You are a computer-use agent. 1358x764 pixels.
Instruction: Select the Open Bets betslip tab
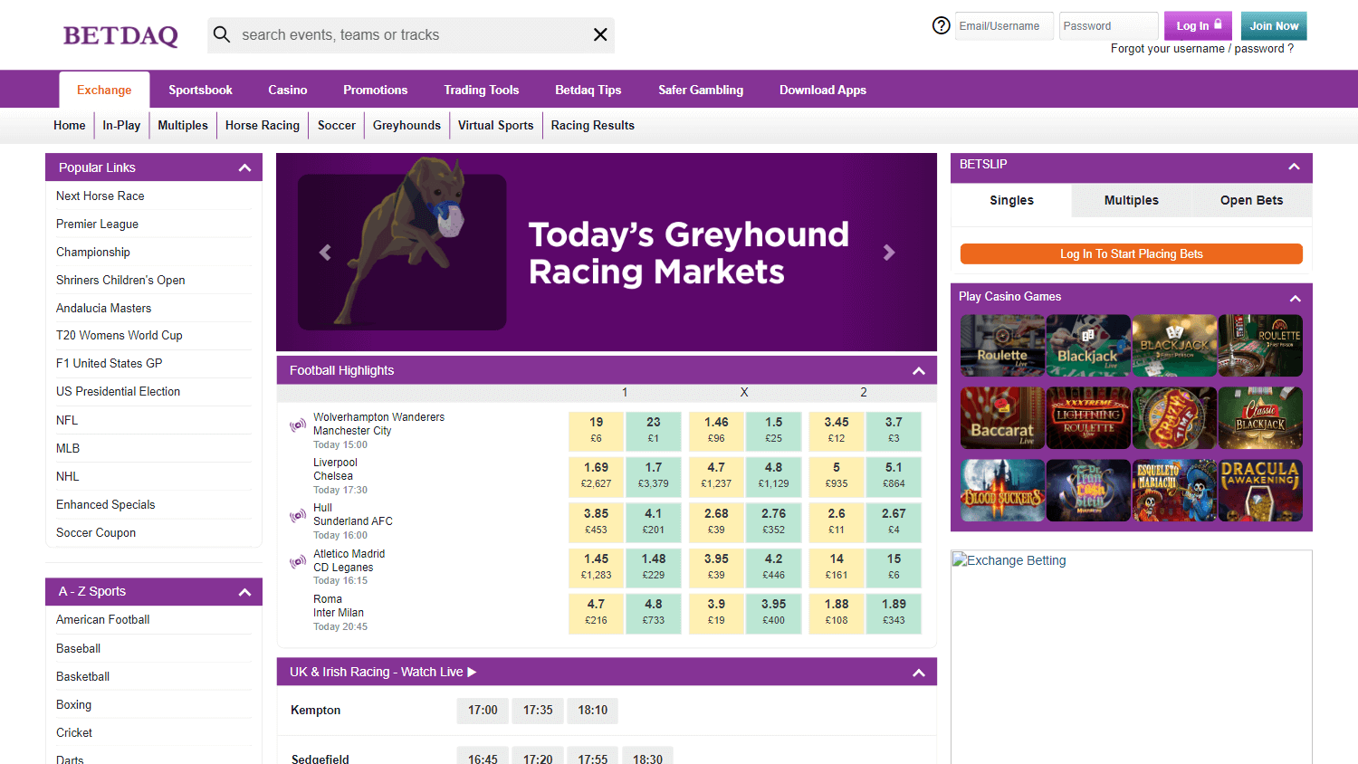(x=1251, y=200)
